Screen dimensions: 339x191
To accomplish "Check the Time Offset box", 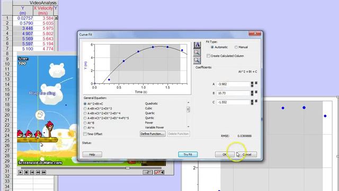I will [85, 134].
